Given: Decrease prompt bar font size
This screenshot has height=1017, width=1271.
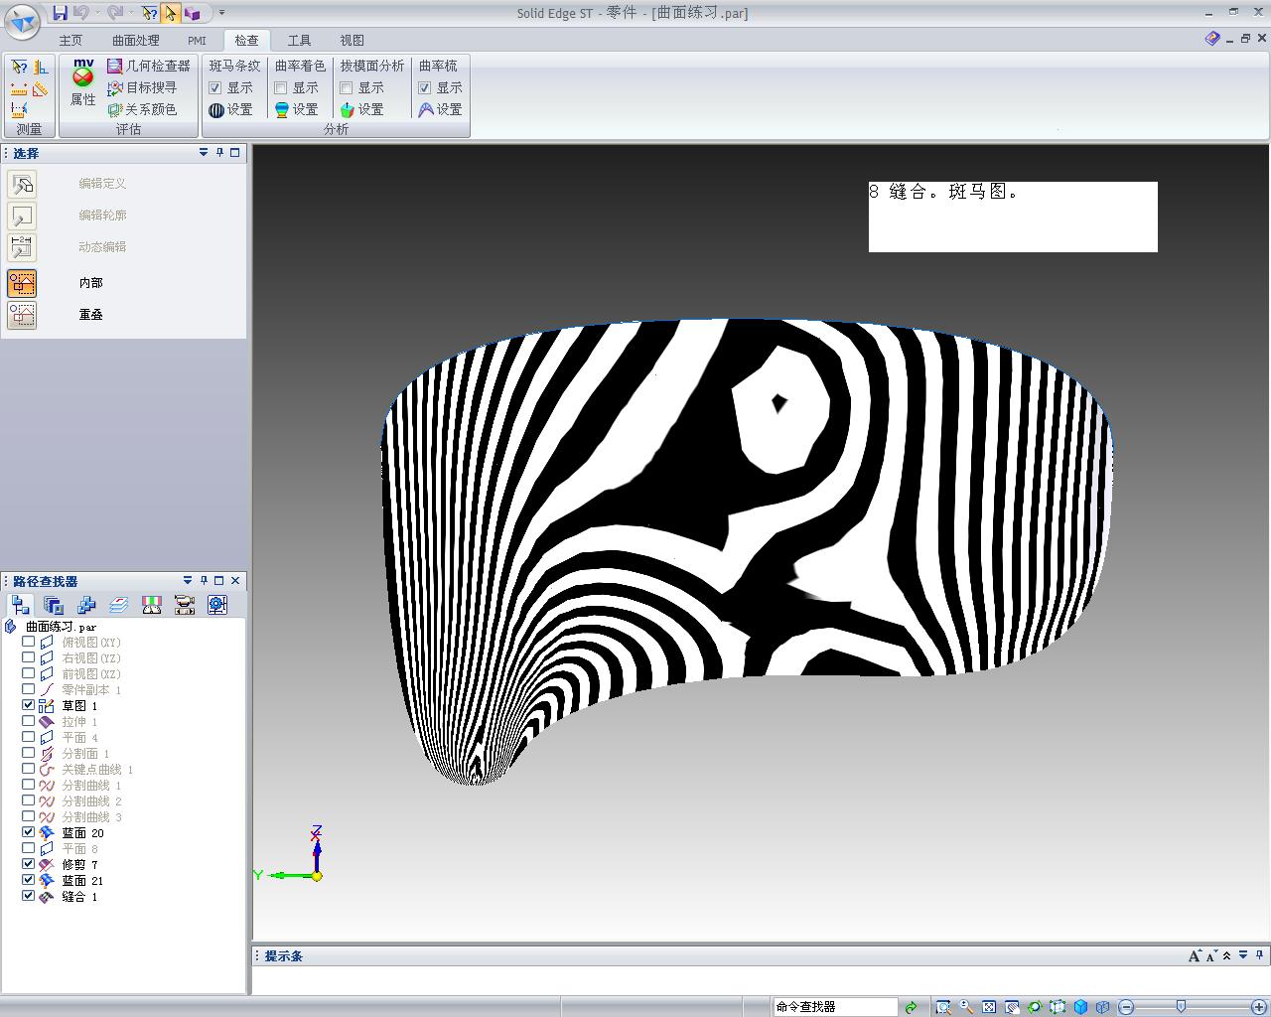Looking at the screenshot, I should pos(1210,955).
